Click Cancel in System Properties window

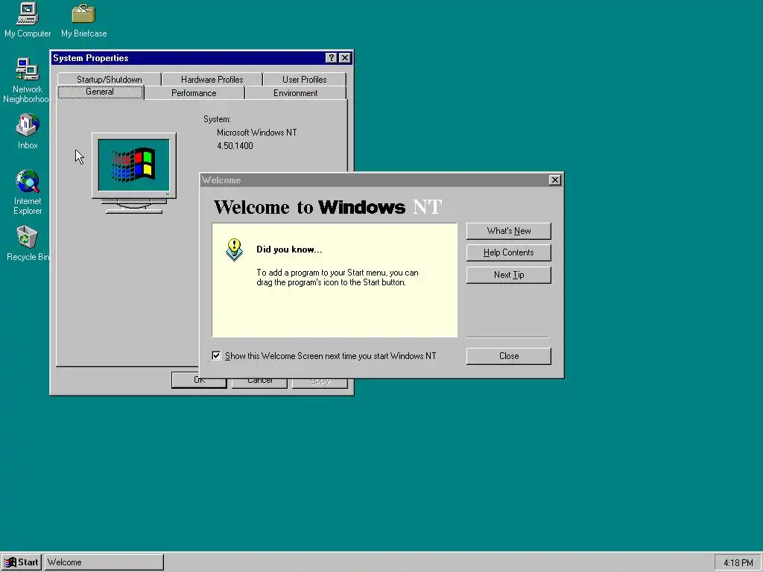pos(259,383)
